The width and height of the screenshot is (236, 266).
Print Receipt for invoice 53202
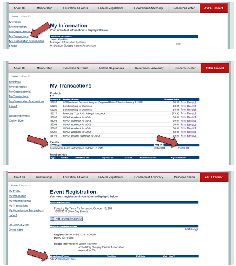(x=188, y=132)
